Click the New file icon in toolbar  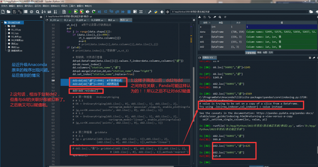pyautogui.click(x=2, y=12)
